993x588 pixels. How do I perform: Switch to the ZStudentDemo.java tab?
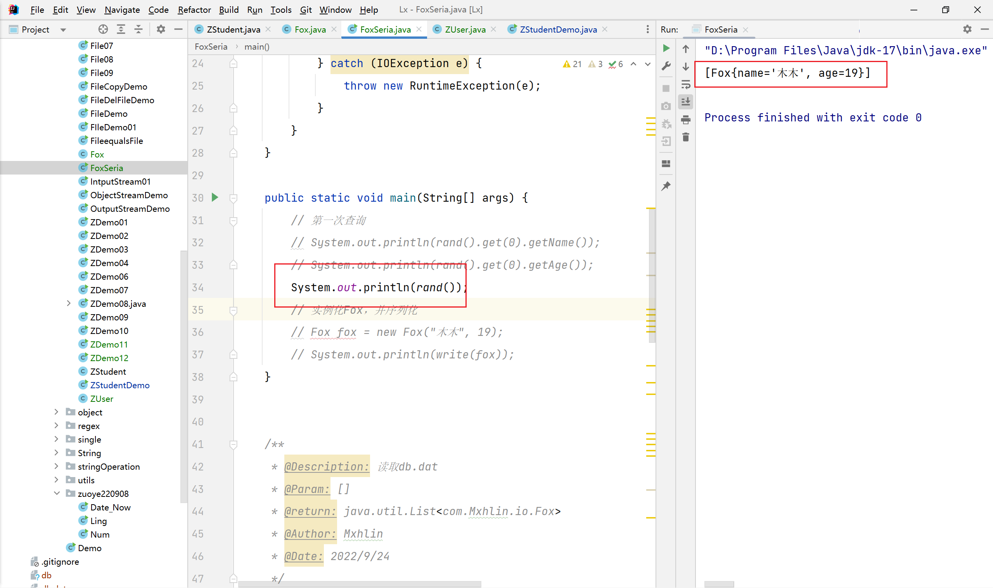coord(557,29)
